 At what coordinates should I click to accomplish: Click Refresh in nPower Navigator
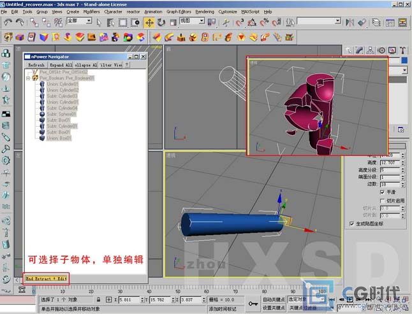tap(36, 65)
